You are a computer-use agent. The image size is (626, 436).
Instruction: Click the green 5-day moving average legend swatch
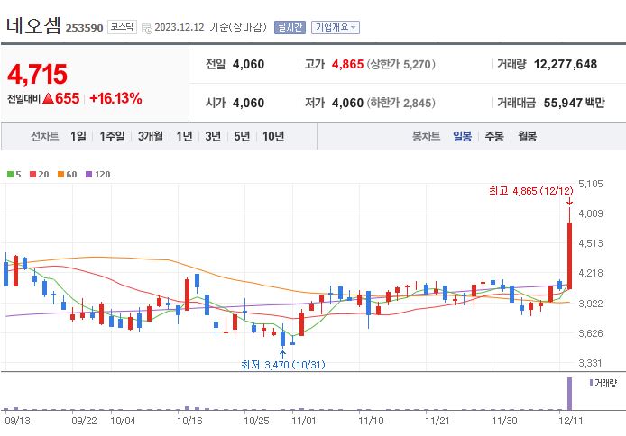click(11, 174)
